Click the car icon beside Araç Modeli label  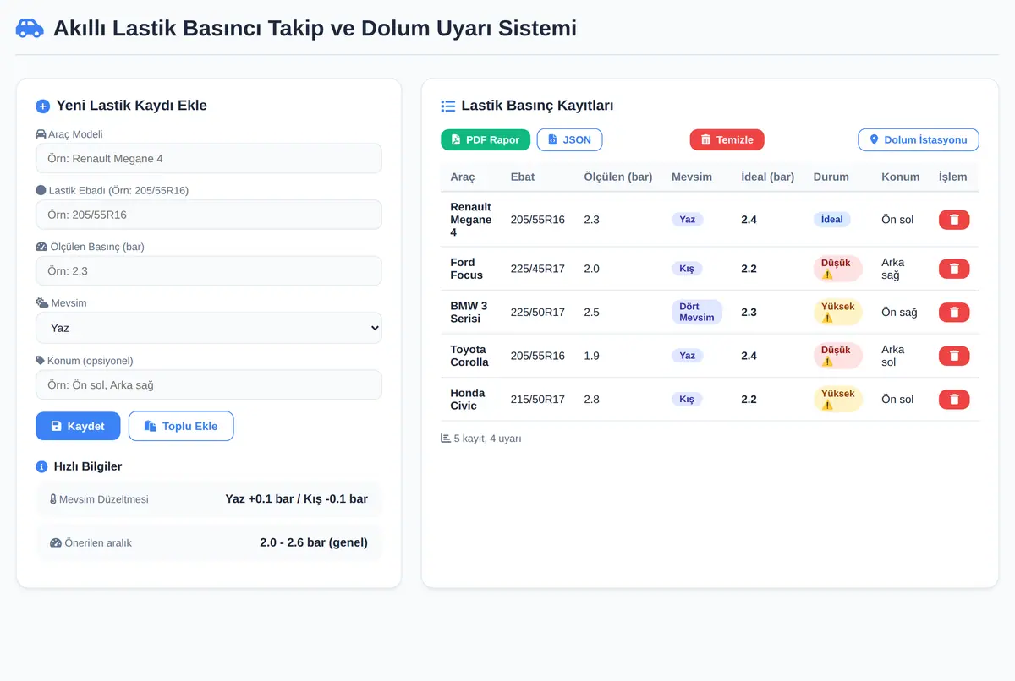point(41,134)
